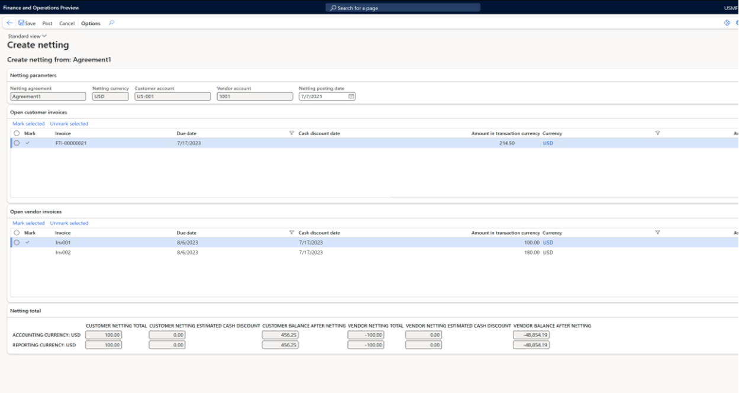
Task: Click the Netting currency field
Action: [110, 96]
